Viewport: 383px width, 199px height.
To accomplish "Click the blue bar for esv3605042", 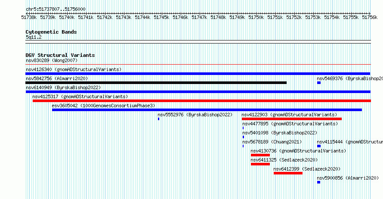I will click(207, 110).
